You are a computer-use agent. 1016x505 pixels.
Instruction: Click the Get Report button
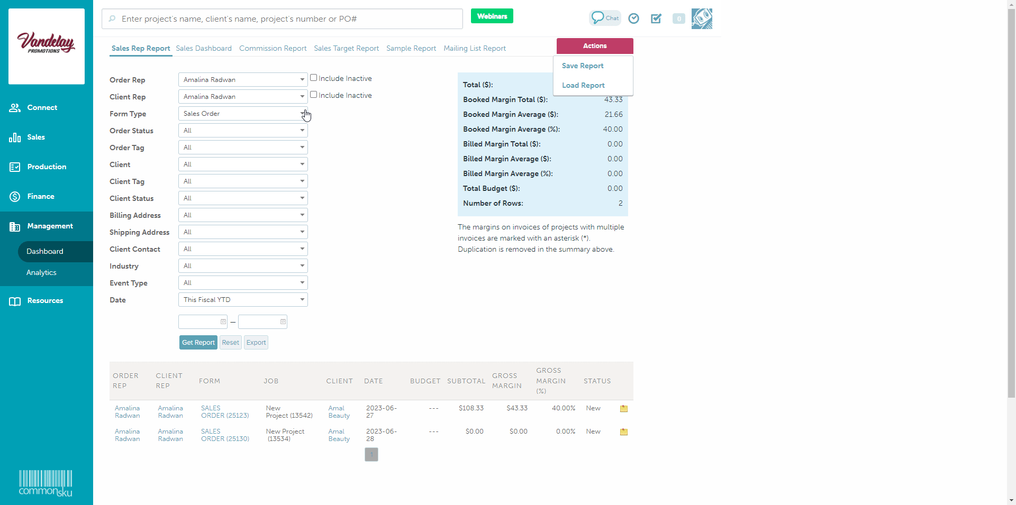[x=198, y=343]
